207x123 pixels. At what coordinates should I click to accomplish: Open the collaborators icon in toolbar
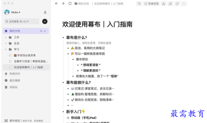click(170, 4)
